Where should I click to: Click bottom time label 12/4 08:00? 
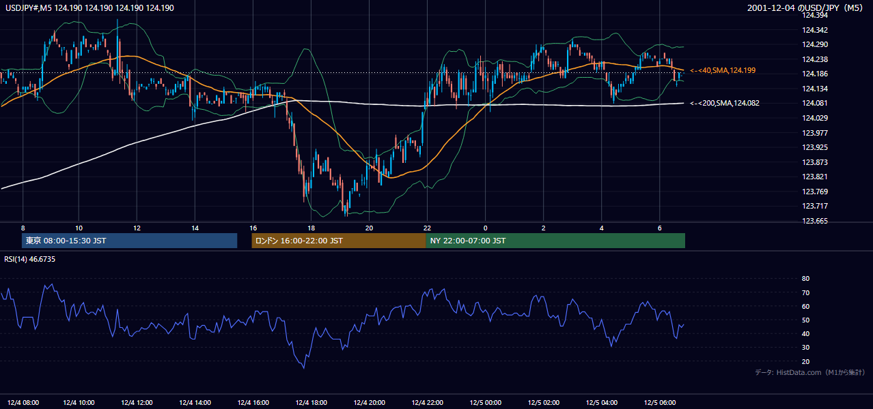coord(23,403)
